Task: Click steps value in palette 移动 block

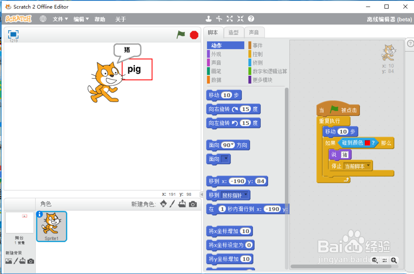Action: click(x=227, y=95)
